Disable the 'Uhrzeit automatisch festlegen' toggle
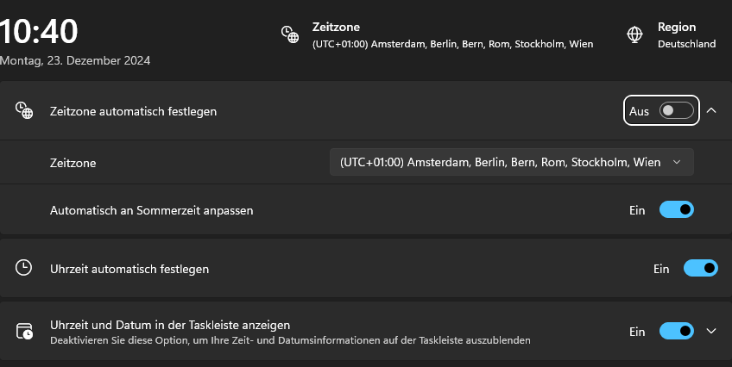Image resolution: width=732 pixels, height=367 pixels. coord(700,268)
